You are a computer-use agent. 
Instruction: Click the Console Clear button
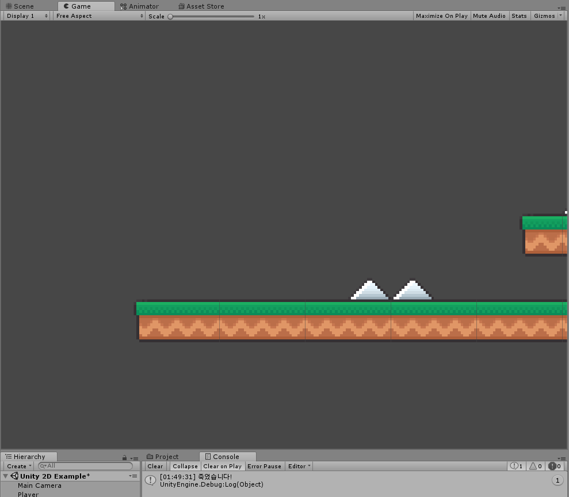click(155, 466)
